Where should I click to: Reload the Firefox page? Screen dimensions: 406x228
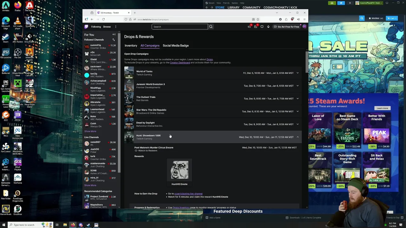pyautogui.click(x=103, y=19)
